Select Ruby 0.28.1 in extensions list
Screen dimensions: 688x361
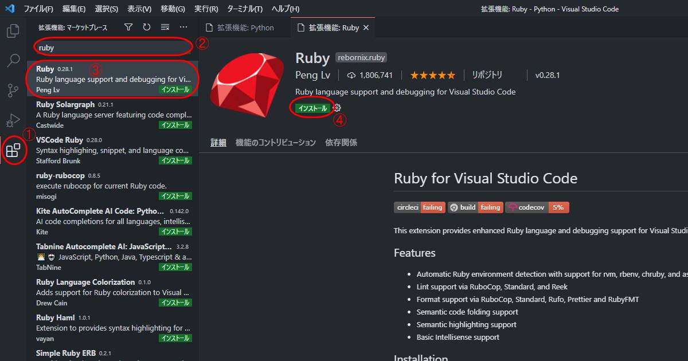point(112,79)
